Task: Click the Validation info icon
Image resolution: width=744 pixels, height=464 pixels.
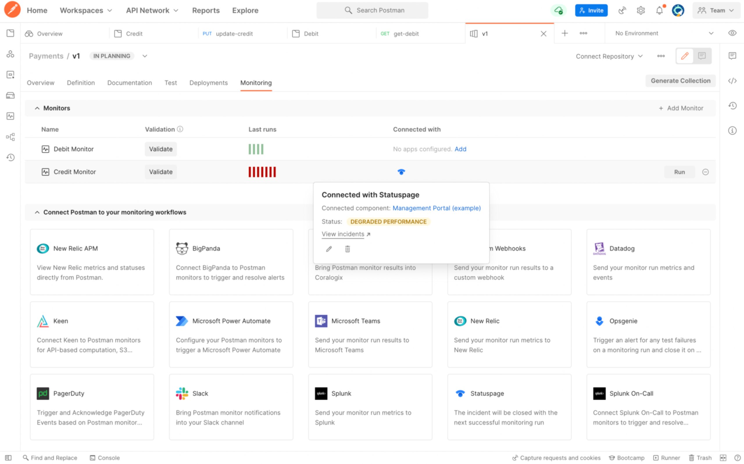Action: point(180,129)
